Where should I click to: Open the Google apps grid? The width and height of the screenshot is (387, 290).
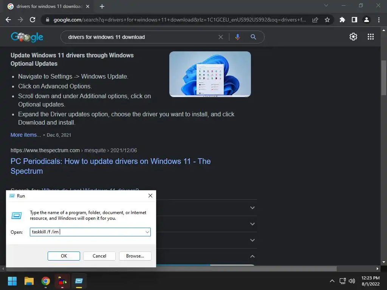(x=371, y=37)
